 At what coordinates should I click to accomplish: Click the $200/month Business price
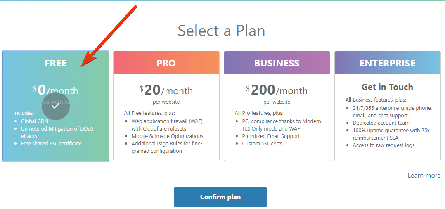tap(277, 90)
